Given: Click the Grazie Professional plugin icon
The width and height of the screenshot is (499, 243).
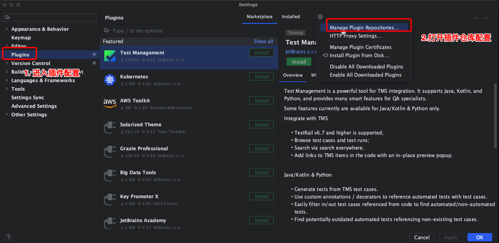Looking at the screenshot, I should click(x=110, y=152).
